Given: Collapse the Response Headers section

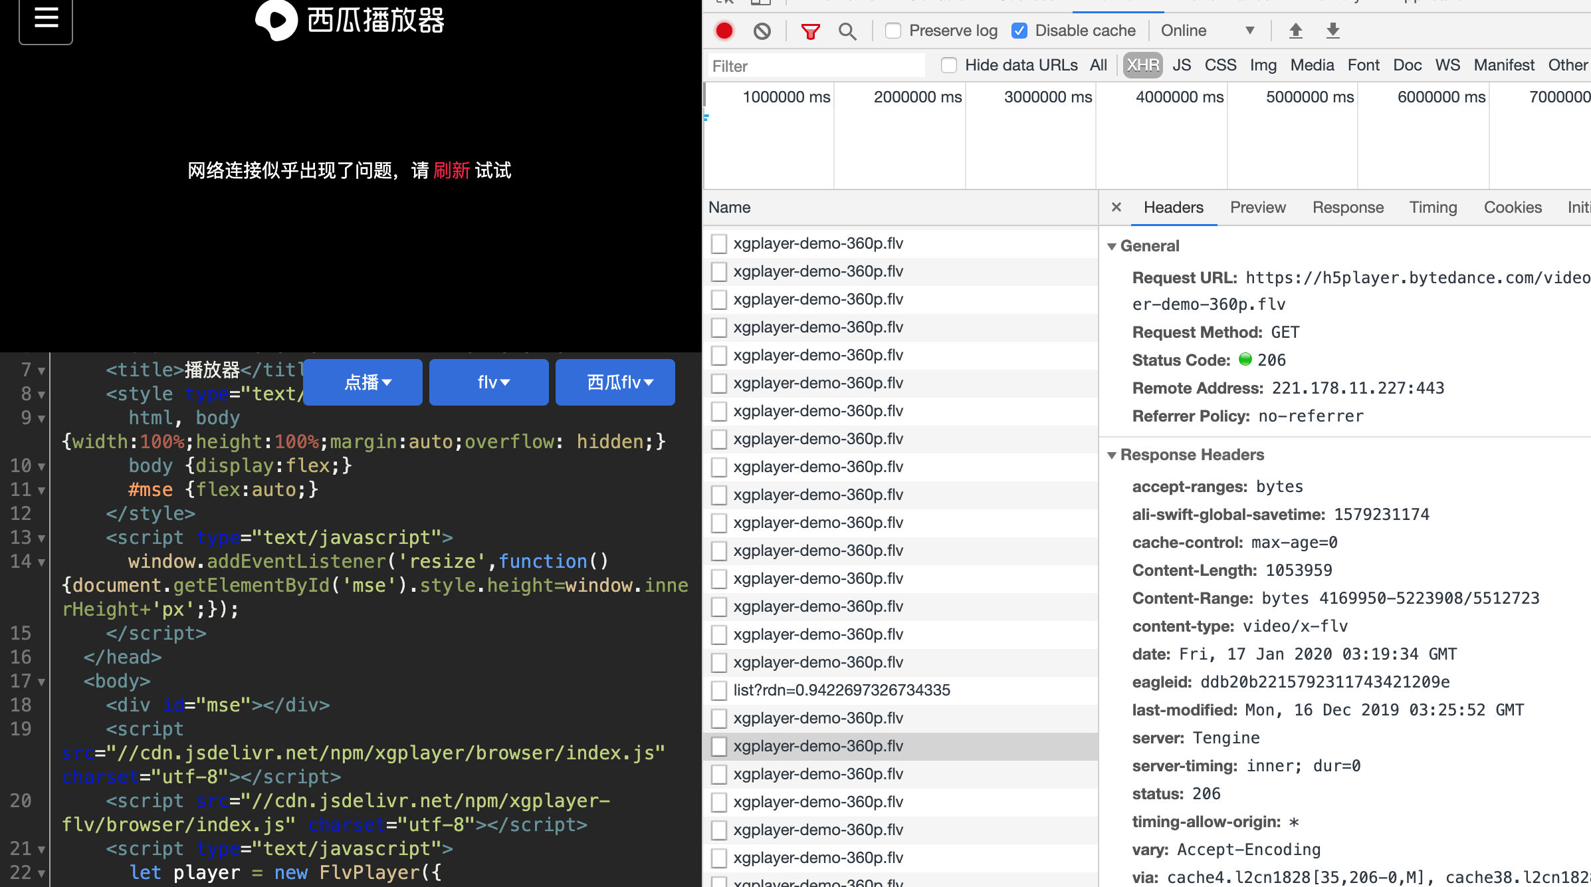Looking at the screenshot, I should (x=1113, y=455).
